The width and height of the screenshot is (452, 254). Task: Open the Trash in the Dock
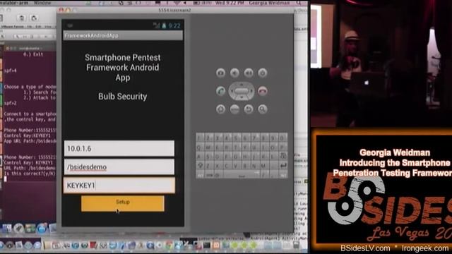[296, 245]
